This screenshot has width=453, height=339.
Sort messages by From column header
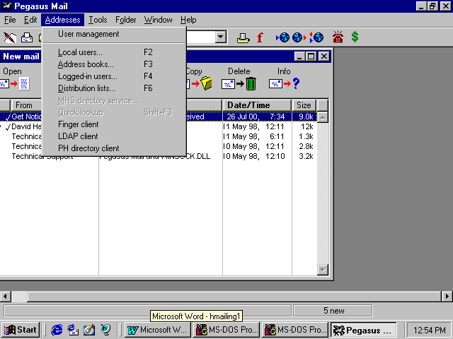pyautogui.click(x=26, y=105)
